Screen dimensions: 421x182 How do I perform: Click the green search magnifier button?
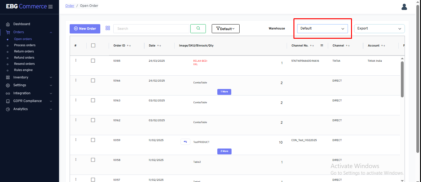[x=198, y=29]
